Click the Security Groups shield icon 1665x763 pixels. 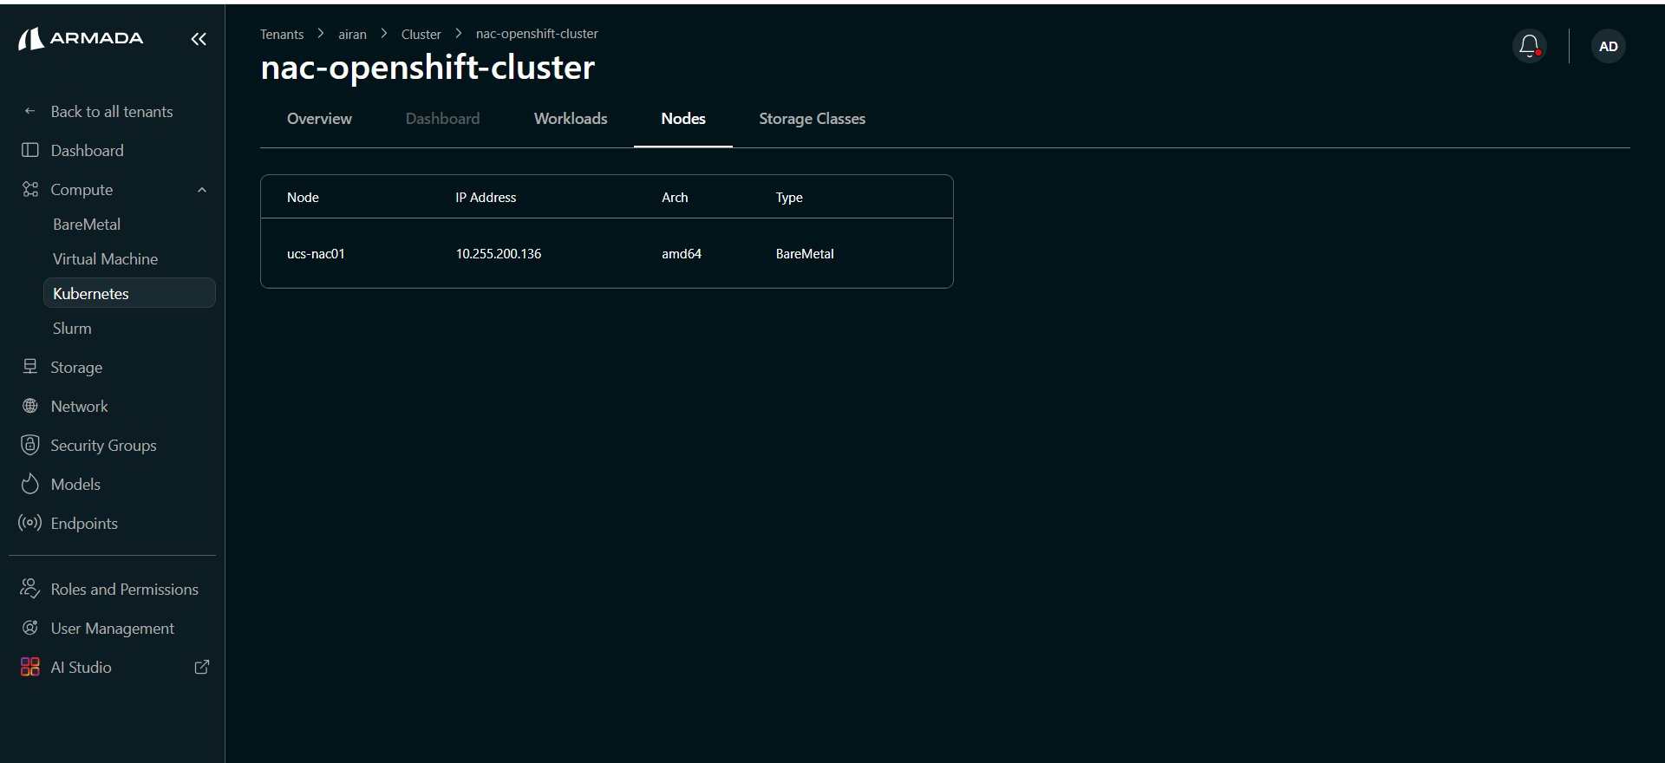(30, 445)
